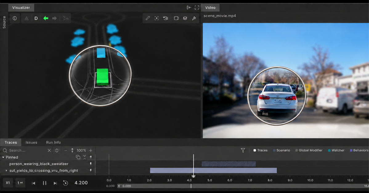Click the 6.0 mark on timeline ruler
Viewport: 369px width, 193px height.
coord(230,180)
